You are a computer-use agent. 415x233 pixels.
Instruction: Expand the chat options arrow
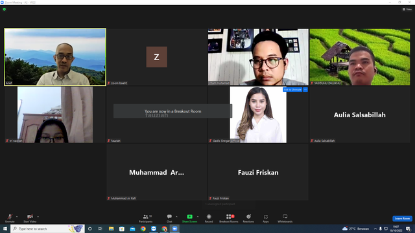[x=176, y=217]
